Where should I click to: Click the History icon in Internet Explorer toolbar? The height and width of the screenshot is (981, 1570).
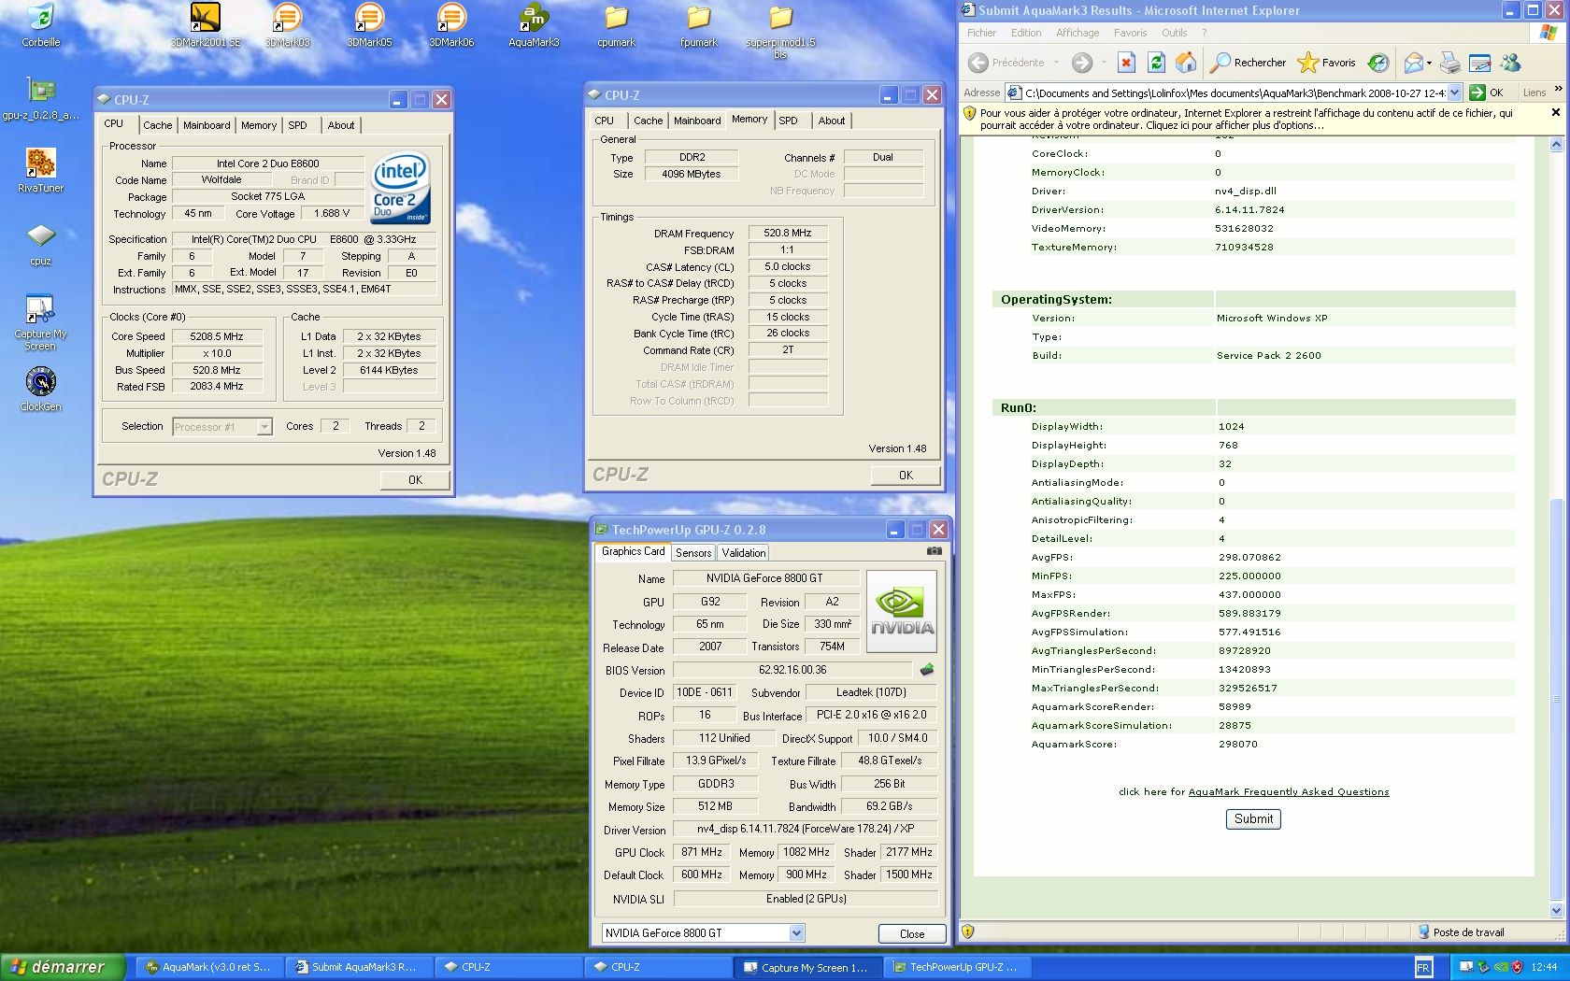pyautogui.click(x=1377, y=63)
